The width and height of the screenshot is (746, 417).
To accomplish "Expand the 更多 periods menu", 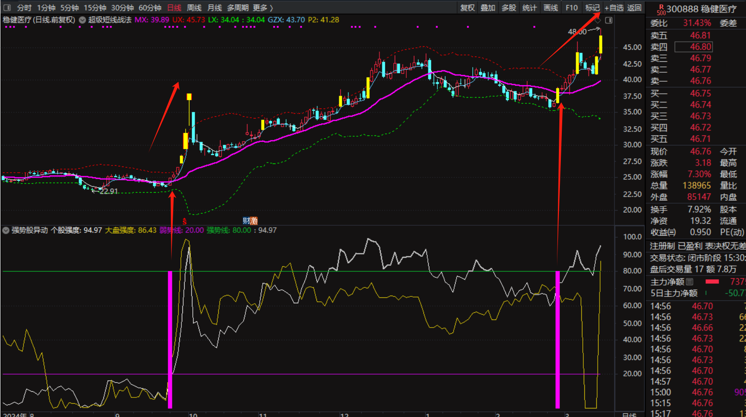I will tap(263, 8).
